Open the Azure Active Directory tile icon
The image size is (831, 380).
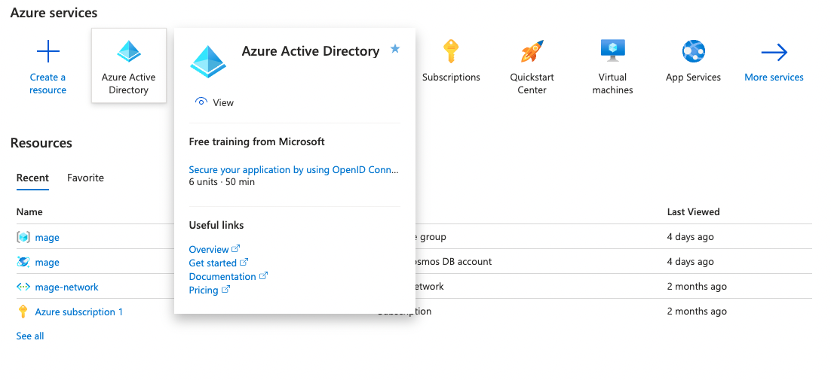click(x=129, y=51)
